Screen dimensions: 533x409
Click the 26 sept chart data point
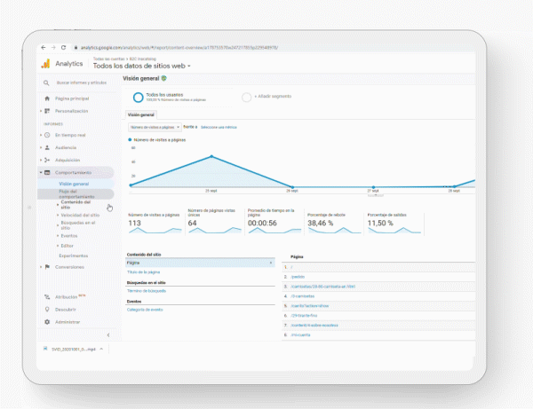pos(292,187)
